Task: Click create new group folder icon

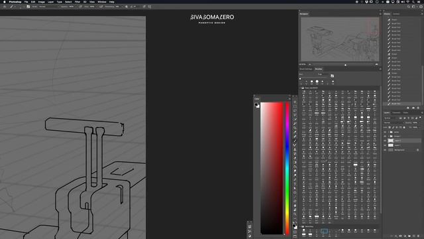Action: [409, 236]
